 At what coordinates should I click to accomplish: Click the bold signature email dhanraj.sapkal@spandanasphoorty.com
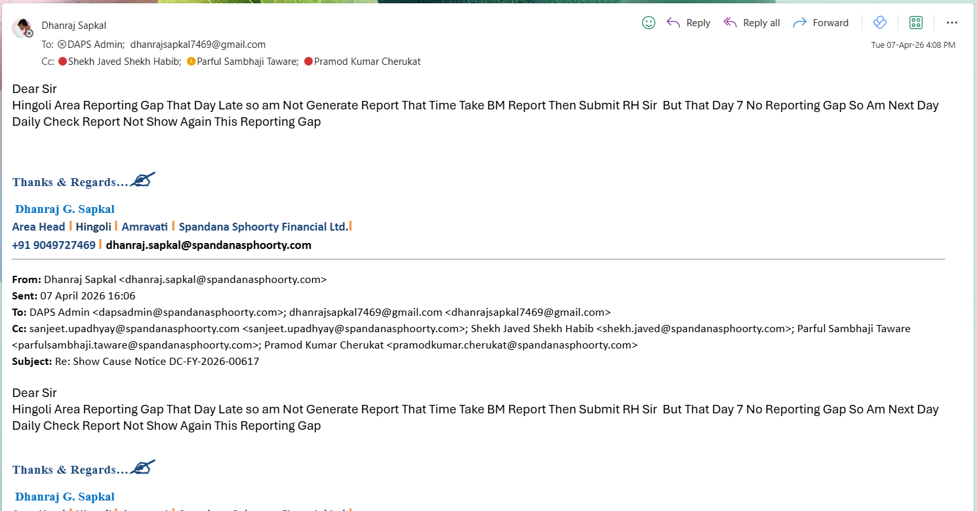click(209, 245)
